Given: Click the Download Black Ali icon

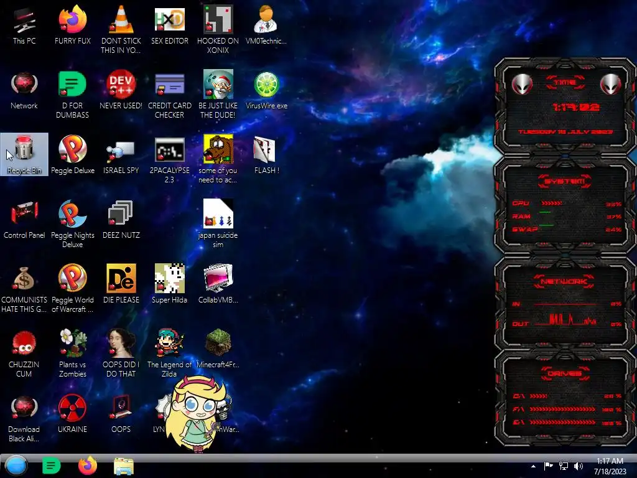Looking at the screenshot, I should 24,419.
